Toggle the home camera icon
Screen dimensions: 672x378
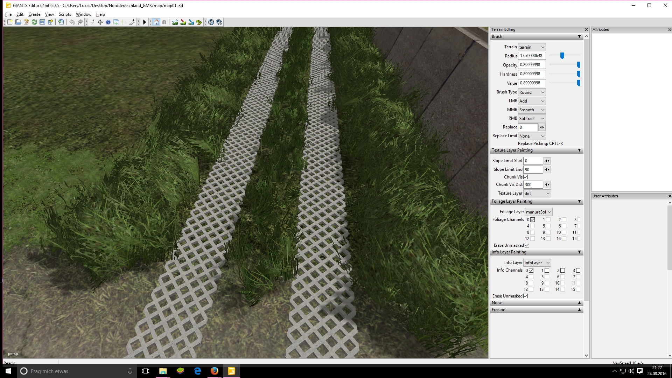(156, 22)
